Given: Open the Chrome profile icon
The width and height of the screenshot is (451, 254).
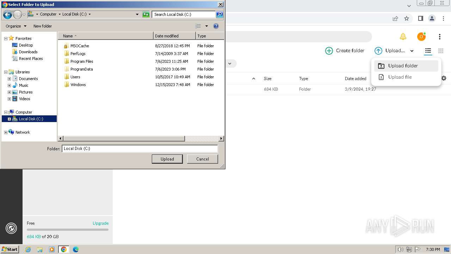Looking at the screenshot, I should coord(432,18).
